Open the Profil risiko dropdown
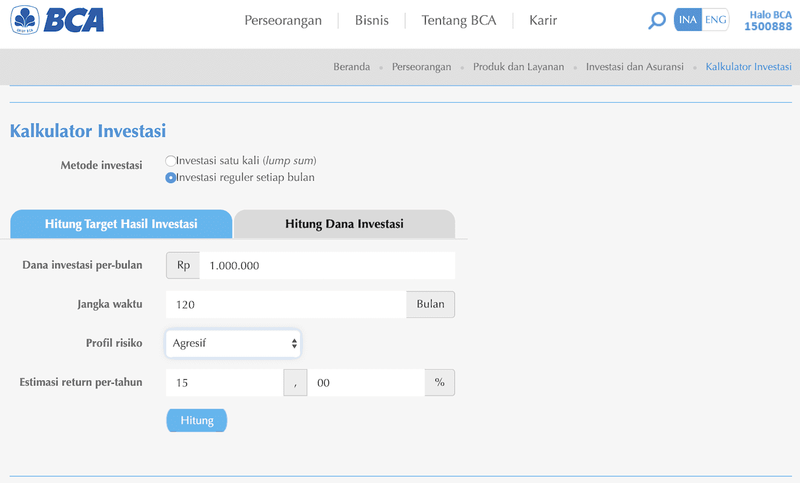The height and width of the screenshot is (483, 800). click(233, 343)
